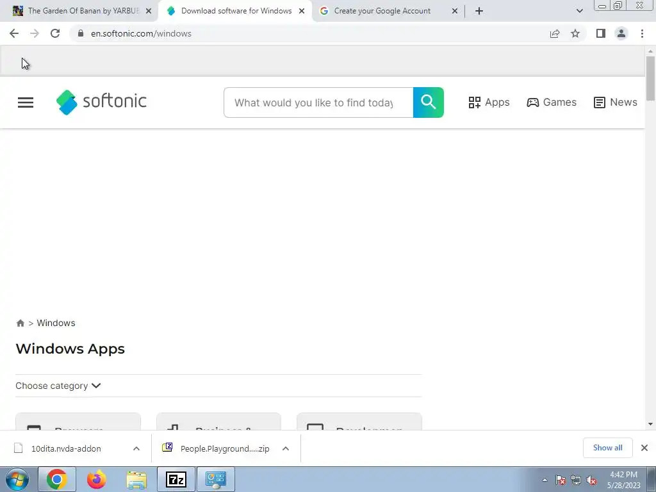Click the muted volume tray icon
Screen dimensions: 656x492
591,480
